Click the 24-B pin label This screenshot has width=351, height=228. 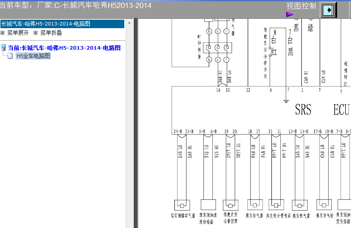[x=178, y=131]
